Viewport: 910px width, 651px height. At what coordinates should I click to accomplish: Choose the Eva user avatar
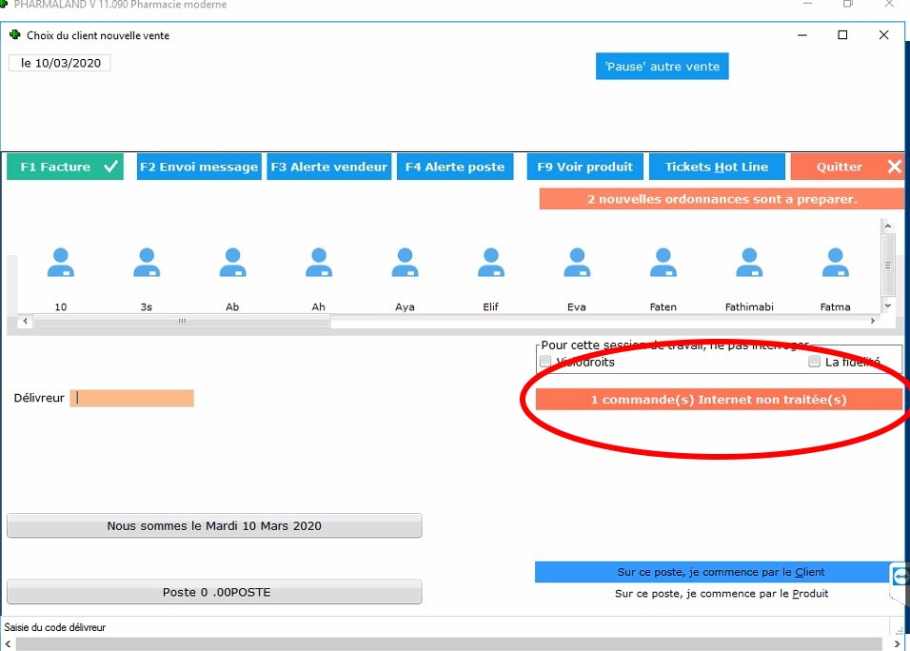576,264
